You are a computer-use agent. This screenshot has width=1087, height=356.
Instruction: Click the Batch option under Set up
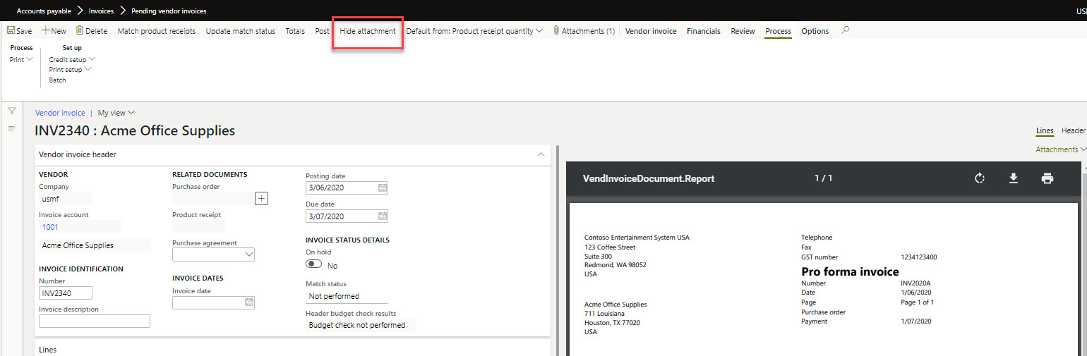pyautogui.click(x=57, y=80)
